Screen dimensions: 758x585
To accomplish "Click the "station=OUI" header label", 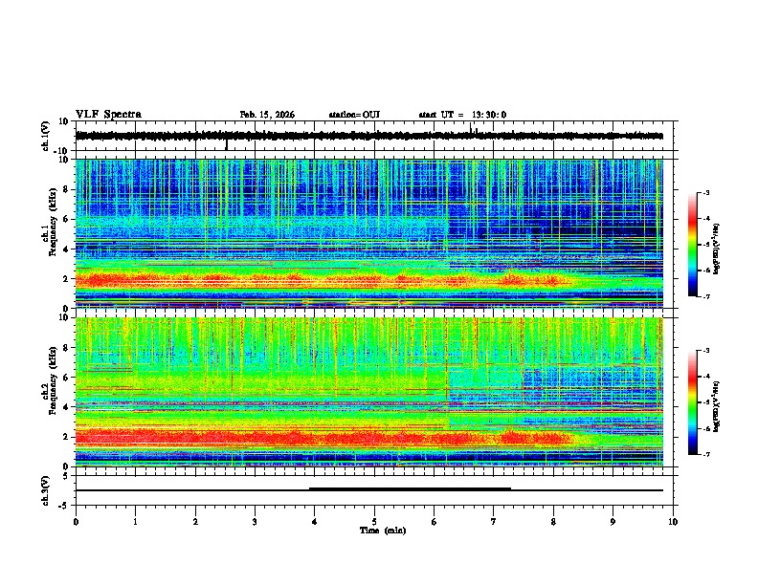I will [354, 115].
